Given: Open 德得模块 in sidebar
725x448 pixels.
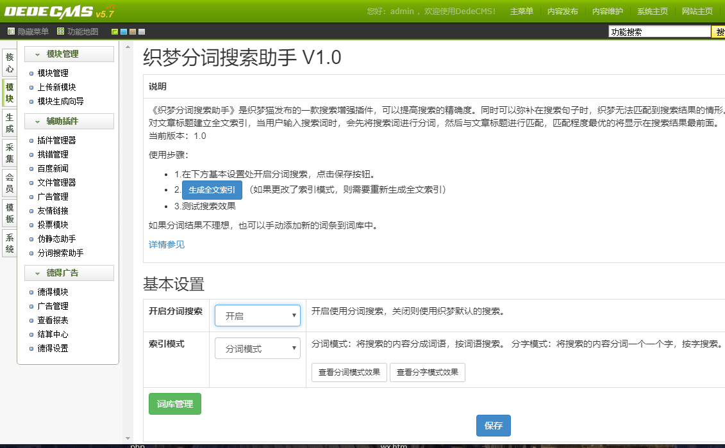Looking at the screenshot, I should pyautogui.click(x=53, y=292).
